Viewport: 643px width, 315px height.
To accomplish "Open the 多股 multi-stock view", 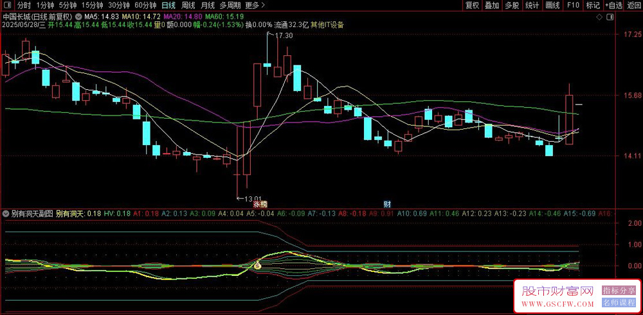I will pos(512,5).
